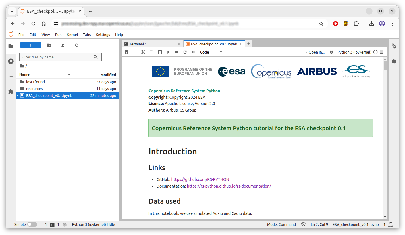Restart the kernel using the toolbar refresh icon

pos(185,52)
